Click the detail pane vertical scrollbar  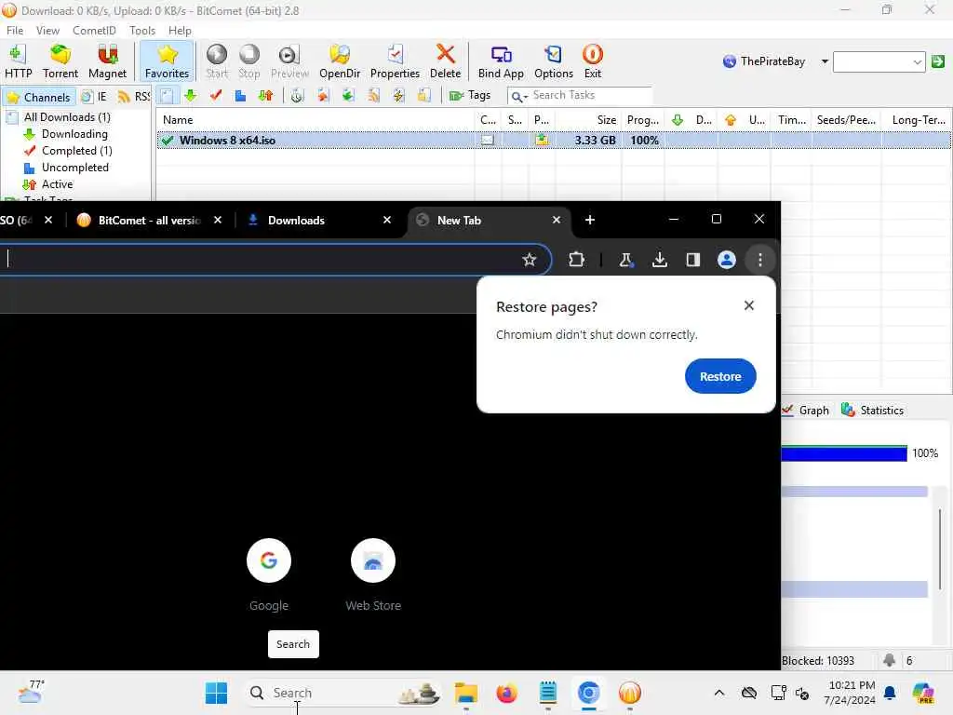tap(940, 549)
